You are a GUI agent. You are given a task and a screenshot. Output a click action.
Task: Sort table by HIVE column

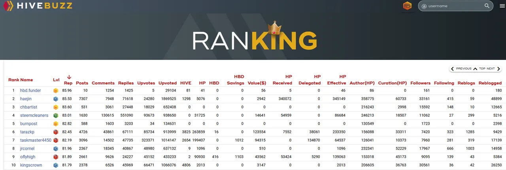tap(185, 83)
